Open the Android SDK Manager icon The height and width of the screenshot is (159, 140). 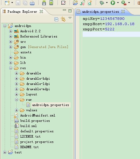coord(44,3)
